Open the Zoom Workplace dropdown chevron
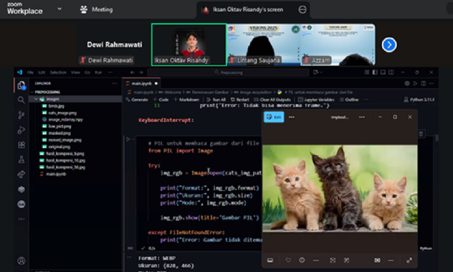This screenshot has height=272, width=453. click(x=59, y=9)
